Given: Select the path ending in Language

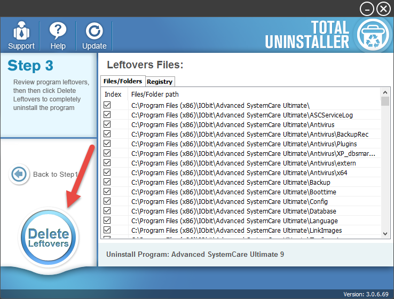Looking at the screenshot, I should [x=234, y=221].
